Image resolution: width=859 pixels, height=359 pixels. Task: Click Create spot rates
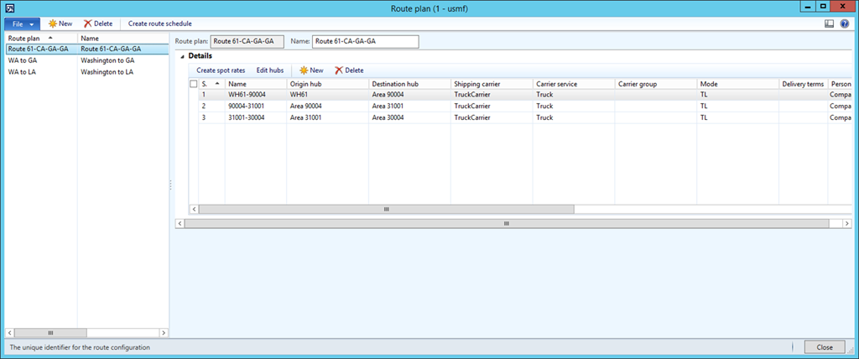click(x=221, y=70)
